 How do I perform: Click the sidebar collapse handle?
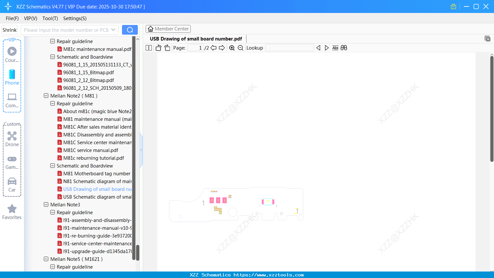pos(141,150)
